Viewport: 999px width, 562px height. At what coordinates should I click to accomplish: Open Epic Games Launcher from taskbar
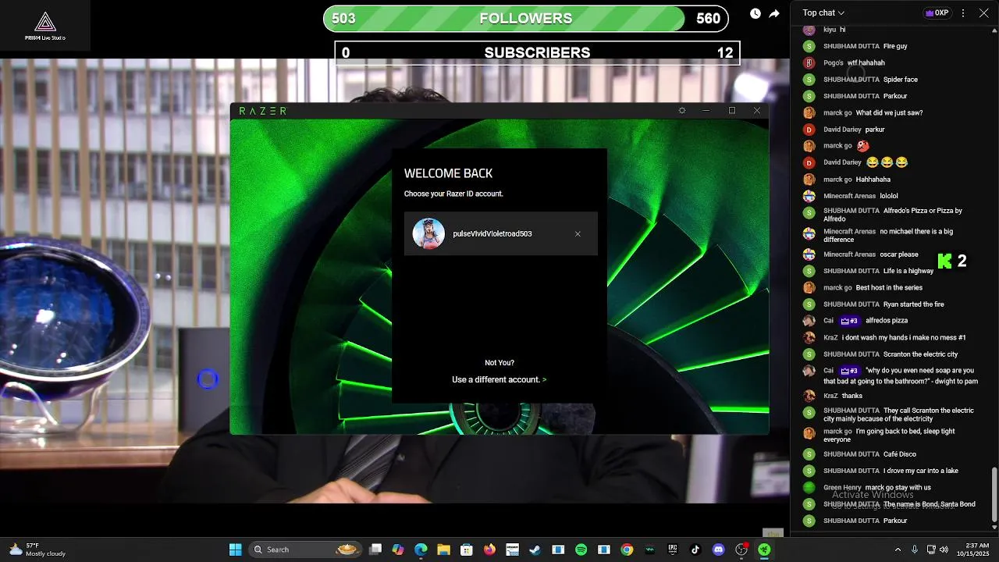673,550
